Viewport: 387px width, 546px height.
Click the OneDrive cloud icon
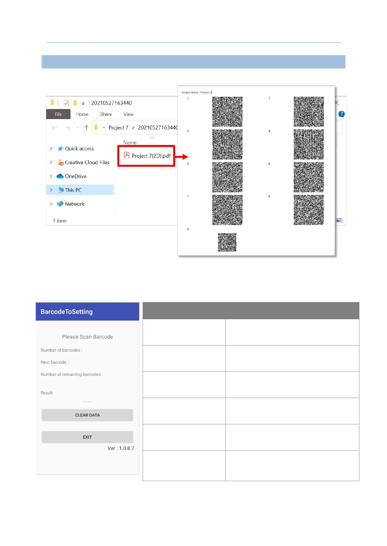[x=60, y=176]
